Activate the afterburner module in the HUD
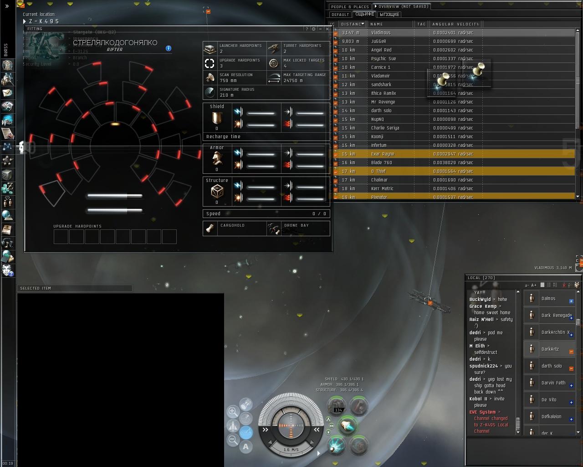The height and width of the screenshot is (467, 583). point(348,426)
